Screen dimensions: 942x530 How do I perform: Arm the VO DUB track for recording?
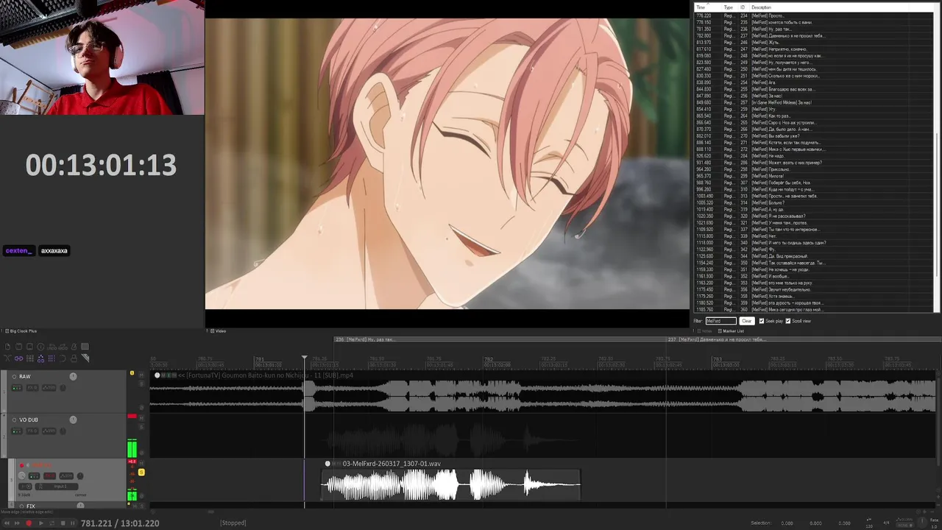(14, 420)
